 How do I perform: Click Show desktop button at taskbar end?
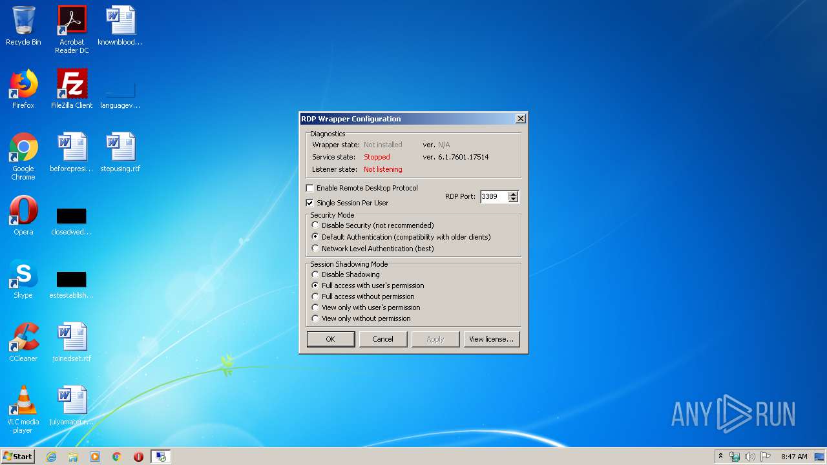[820, 457]
